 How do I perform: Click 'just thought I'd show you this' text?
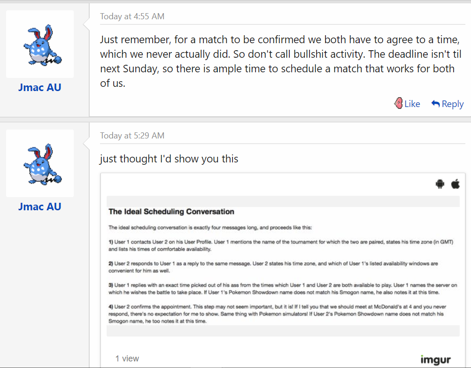(x=169, y=159)
